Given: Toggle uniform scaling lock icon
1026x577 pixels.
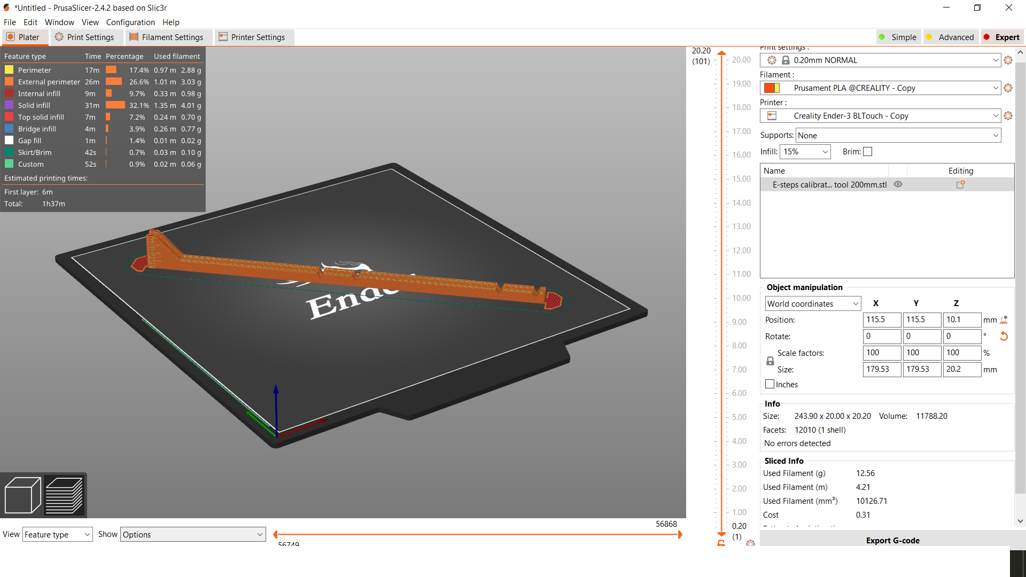Looking at the screenshot, I should pyautogui.click(x=770, y=361).
